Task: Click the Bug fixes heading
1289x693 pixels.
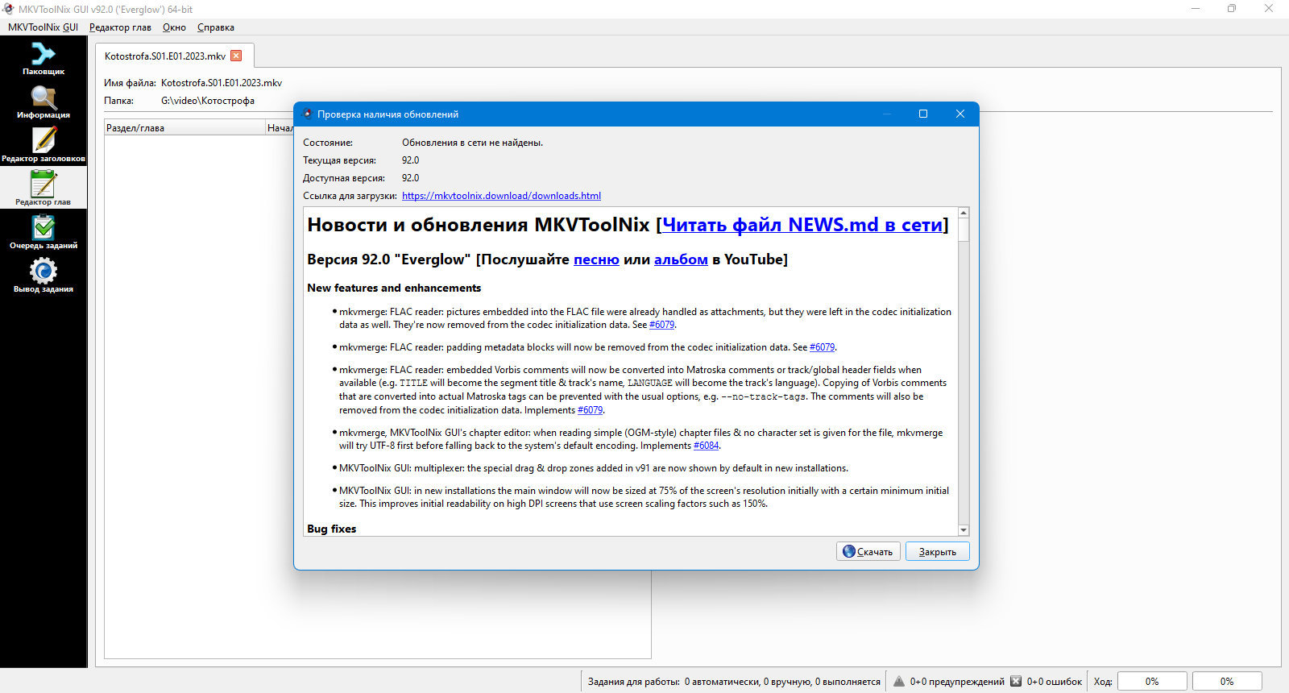Action: pyautogui.click(x=331, y=529)
